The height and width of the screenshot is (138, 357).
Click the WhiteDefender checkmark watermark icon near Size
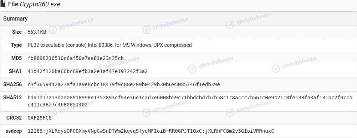pos(52,30)
